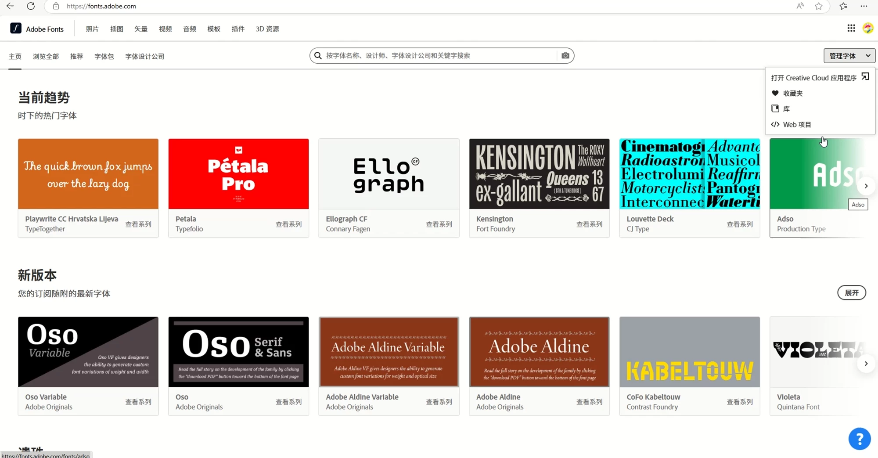
Task: Open the user profile avatar
Action: coord(868,28)
